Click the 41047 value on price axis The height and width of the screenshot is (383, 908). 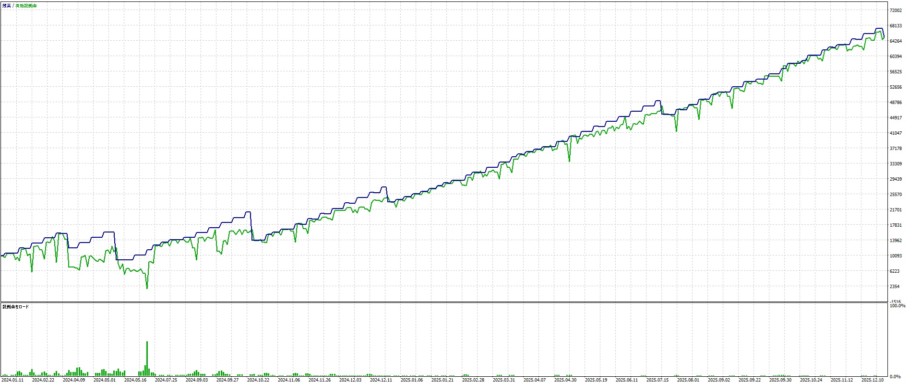(896, 133)
